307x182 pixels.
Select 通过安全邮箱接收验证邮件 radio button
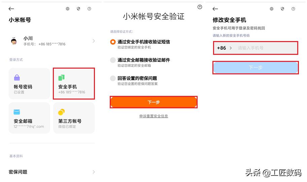(113, 60)
